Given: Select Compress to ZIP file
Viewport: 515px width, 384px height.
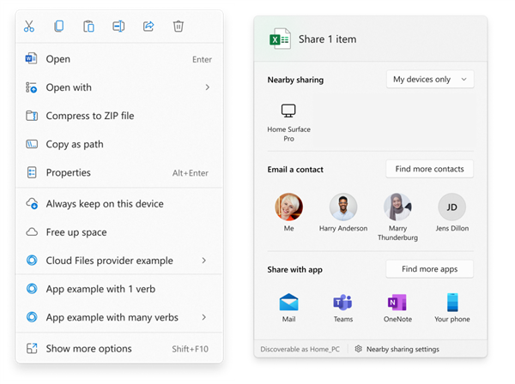Looking at the screenshot, I should 89,116.
